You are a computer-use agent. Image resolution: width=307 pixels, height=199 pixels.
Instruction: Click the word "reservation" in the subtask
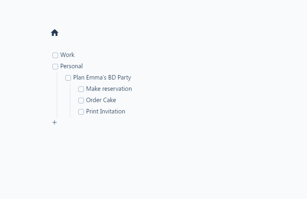coord(117,89)
